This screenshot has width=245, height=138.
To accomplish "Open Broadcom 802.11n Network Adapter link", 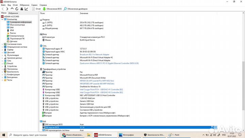I will tap(95, 55).
